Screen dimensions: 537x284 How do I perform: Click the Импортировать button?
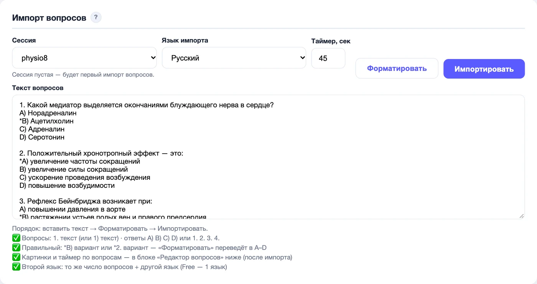(484, 69)
